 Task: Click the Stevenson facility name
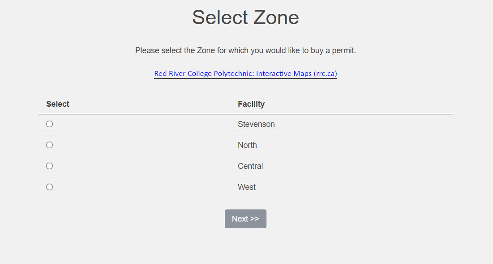pos(256,124)
